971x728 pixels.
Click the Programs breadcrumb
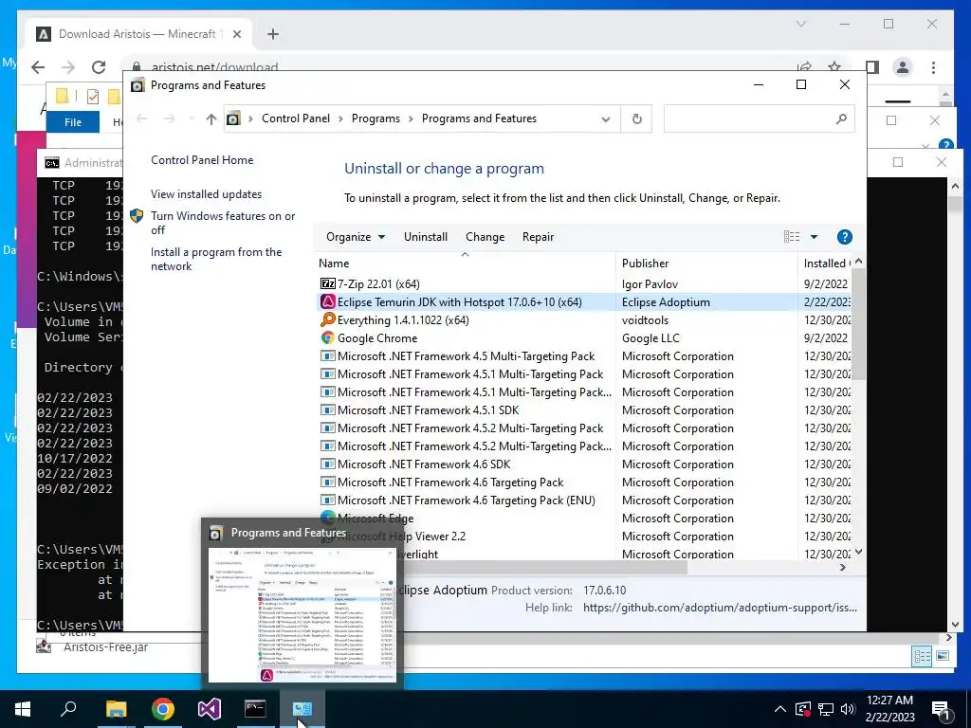tap(376, 118)
